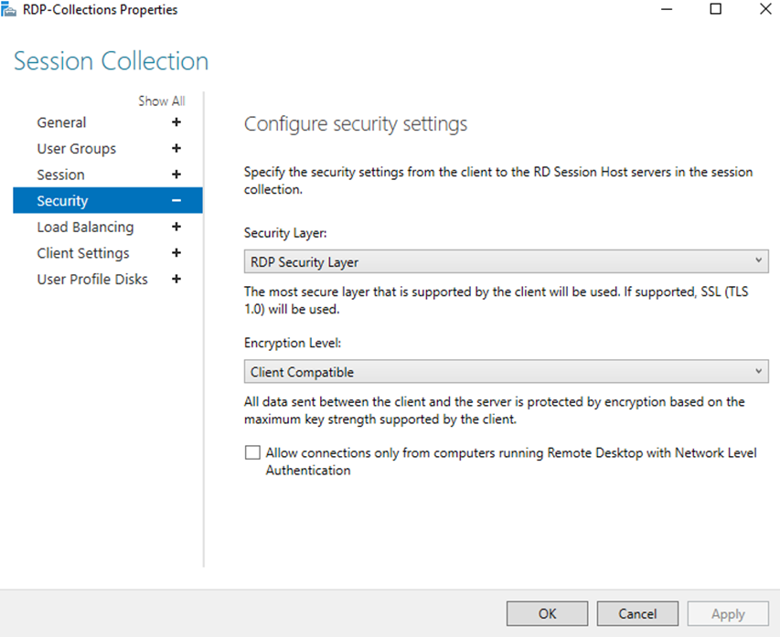Open the Client Settings page
The image size is (780, 637).
[83, 253]
